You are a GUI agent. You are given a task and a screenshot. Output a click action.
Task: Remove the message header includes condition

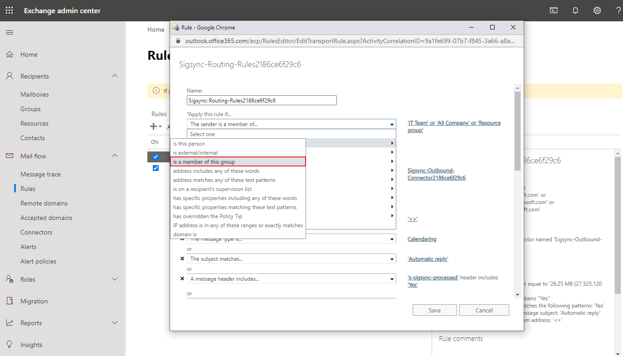(182, 279)
